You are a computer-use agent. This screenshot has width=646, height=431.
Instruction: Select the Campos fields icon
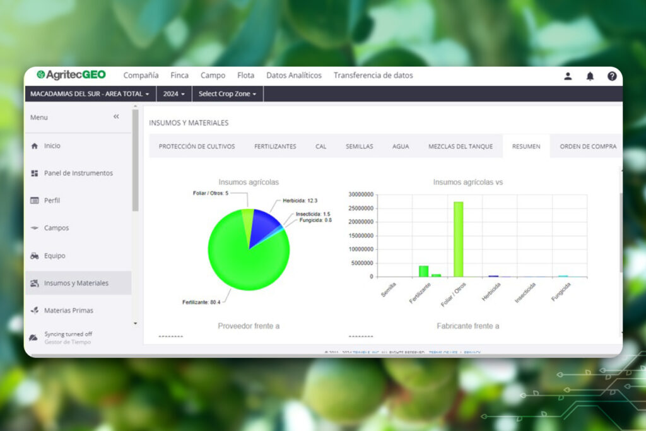(x=34, y=228)
